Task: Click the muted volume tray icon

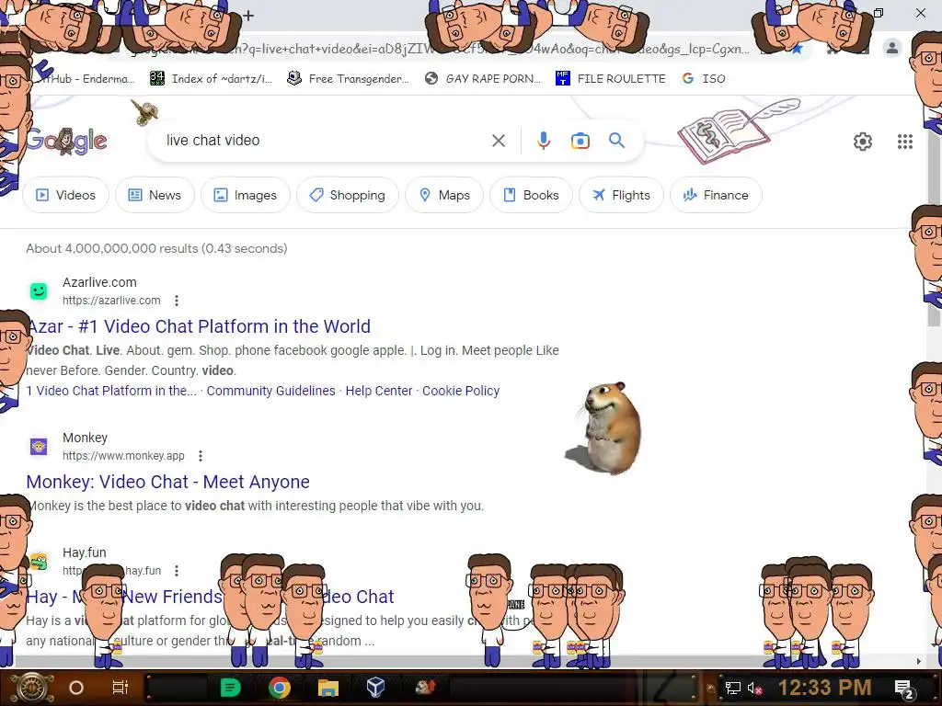Action: (x=754, y=688)
